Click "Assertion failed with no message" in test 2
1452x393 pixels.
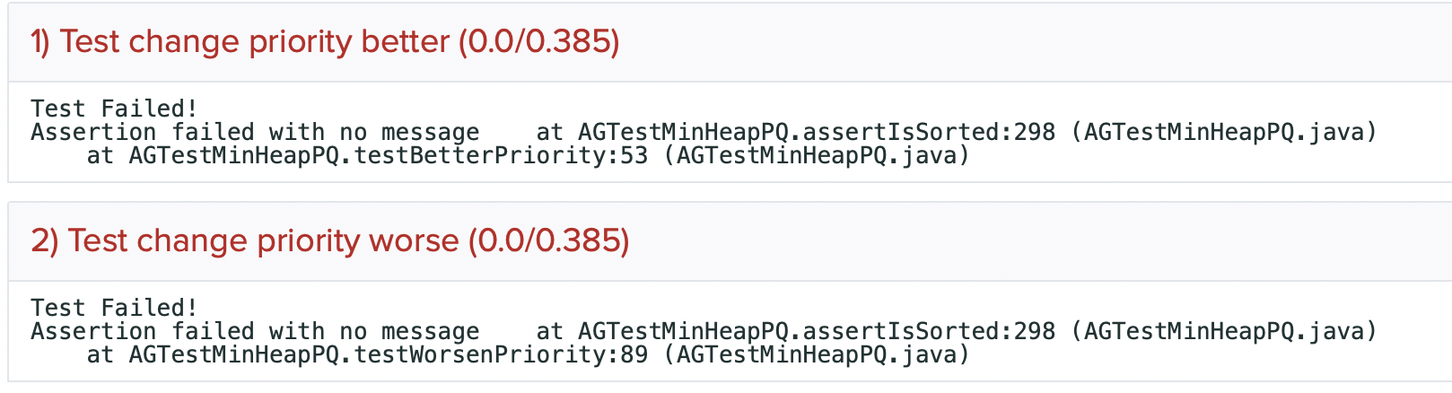[x=255, y=332]
